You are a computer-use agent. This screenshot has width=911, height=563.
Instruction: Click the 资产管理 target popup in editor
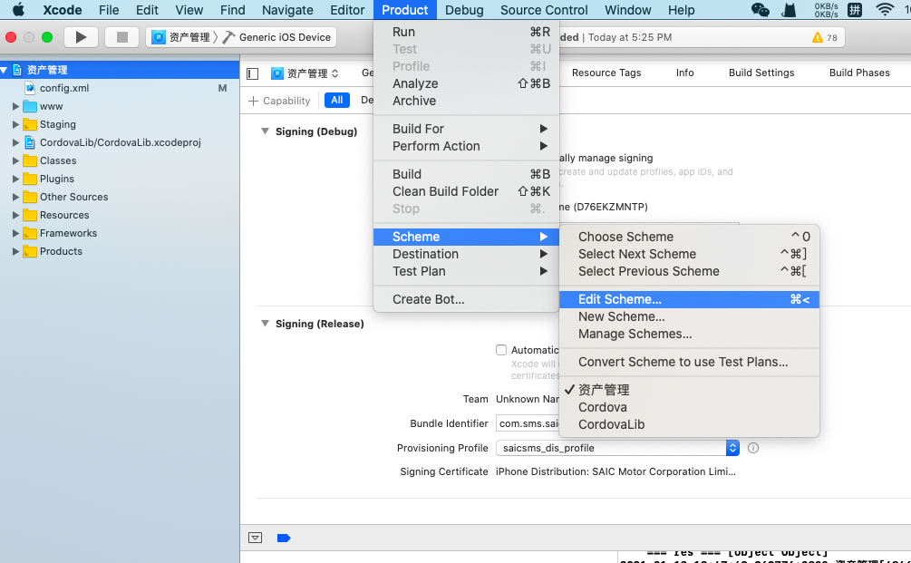(305, 73)
